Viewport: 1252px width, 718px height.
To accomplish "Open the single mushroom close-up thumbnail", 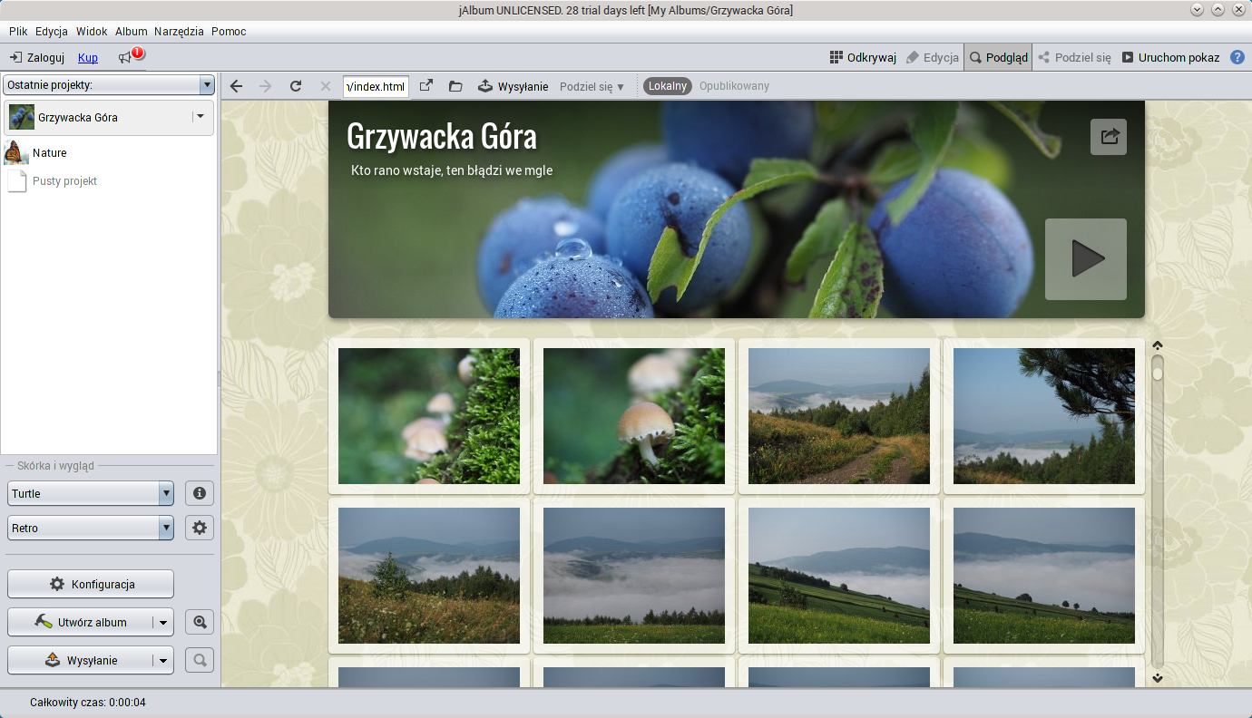I will [x=634, y=416].
